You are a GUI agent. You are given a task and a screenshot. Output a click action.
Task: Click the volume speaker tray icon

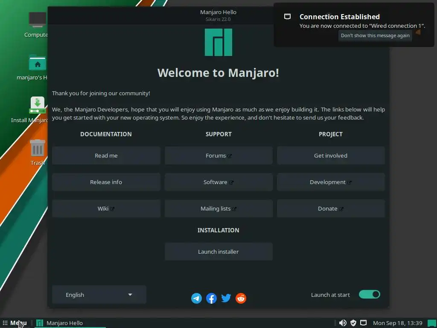(343, 323)
